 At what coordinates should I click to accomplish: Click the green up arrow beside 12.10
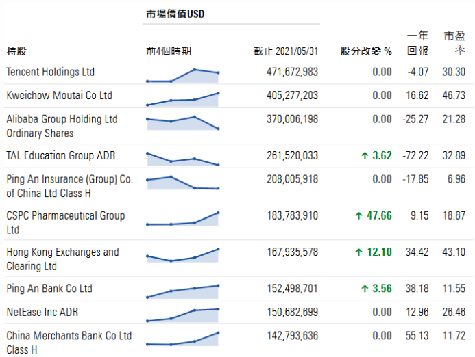click(358, 252)
